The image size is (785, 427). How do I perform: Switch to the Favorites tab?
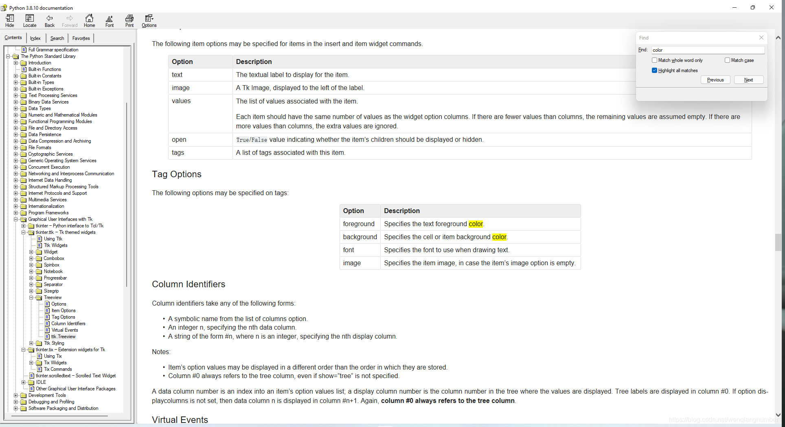pos(81,38)
